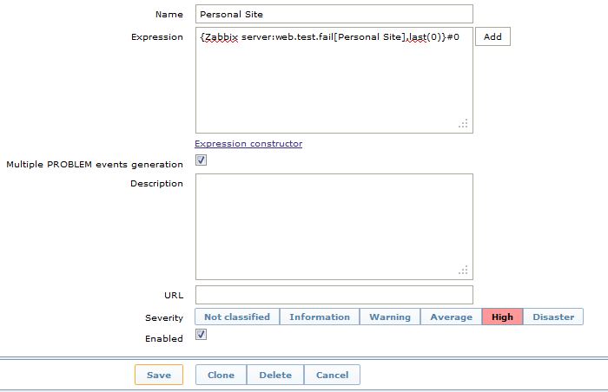
Task: Set severity to Disaster
Action: (553, 317)
